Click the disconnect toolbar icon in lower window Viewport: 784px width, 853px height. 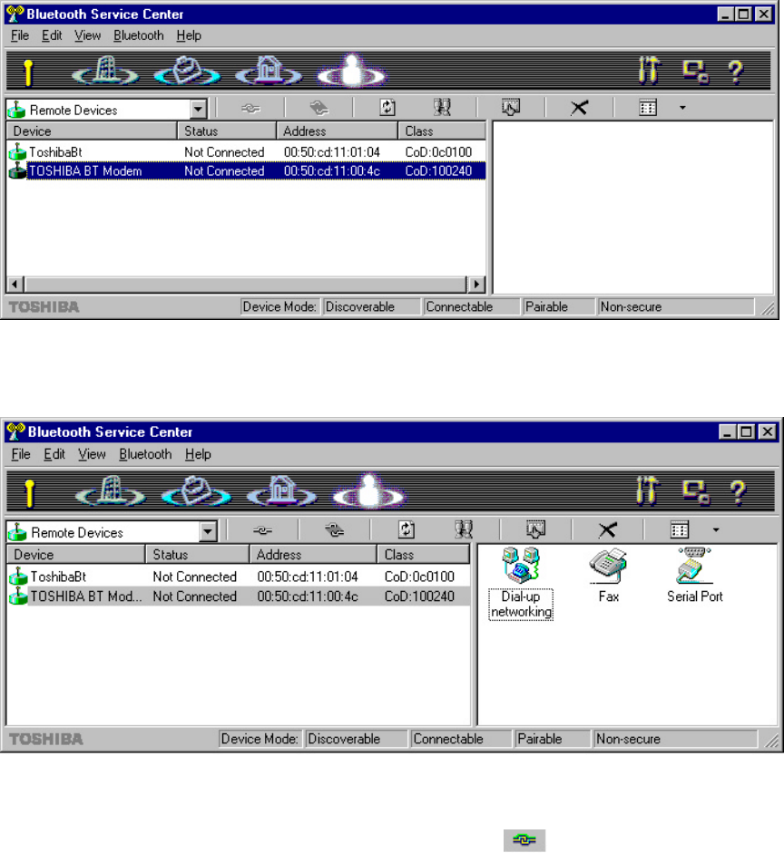click(x=334, y=529)
